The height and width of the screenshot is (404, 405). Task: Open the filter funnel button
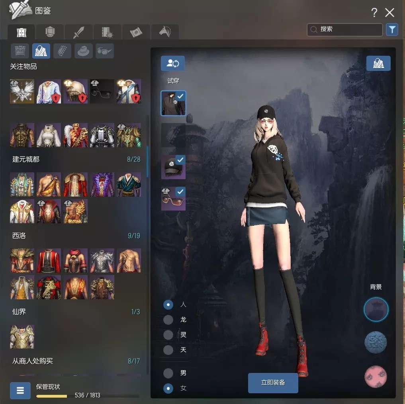392,29
